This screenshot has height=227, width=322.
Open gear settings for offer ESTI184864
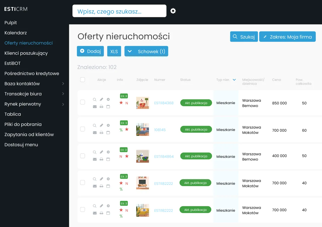point(108,152)
